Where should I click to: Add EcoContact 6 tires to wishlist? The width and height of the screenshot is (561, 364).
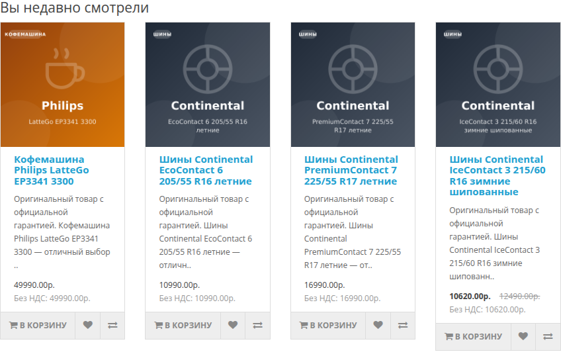coord(233,326)
